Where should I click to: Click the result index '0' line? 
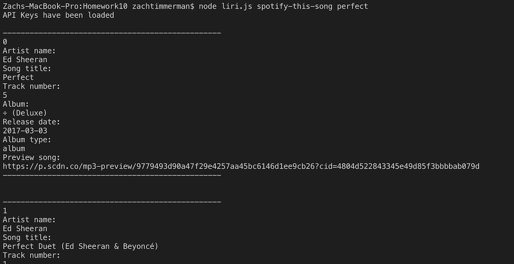(x=5, y=42)
